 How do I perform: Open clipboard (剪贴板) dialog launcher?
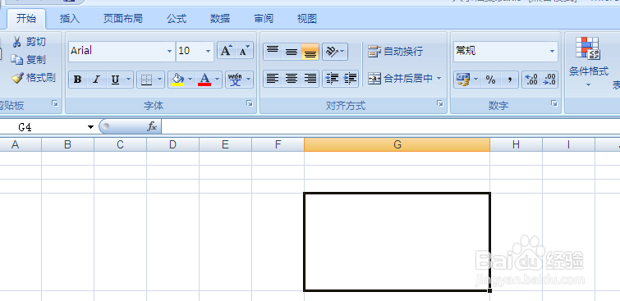point(55,103)
